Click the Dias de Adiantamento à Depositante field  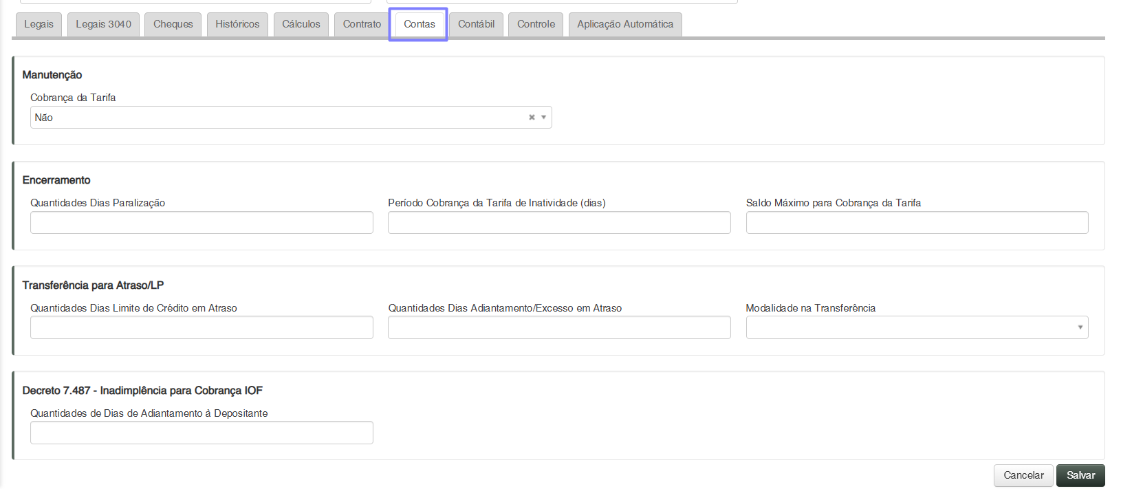point(202,433)
